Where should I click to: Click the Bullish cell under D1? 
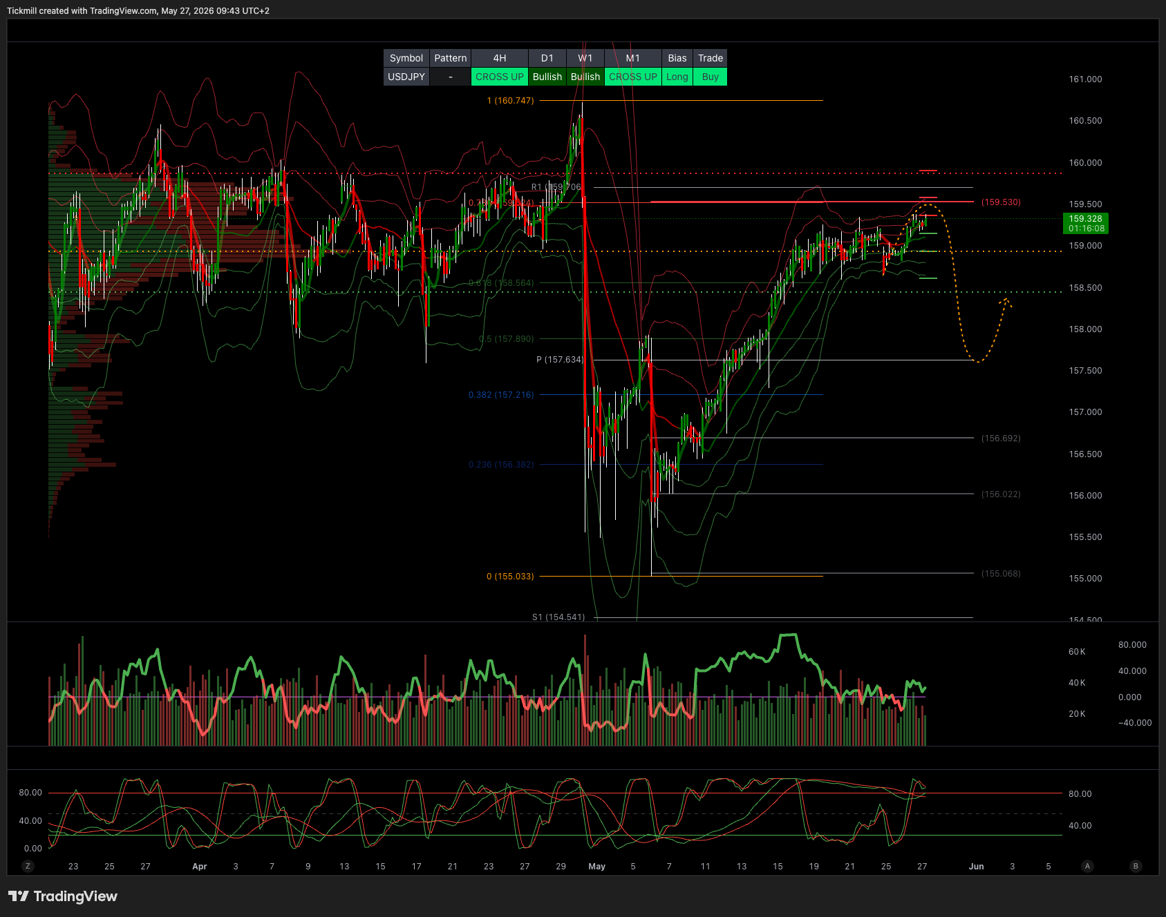[547, 77]
